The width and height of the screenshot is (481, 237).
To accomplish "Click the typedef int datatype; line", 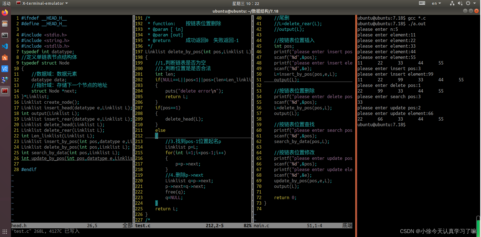I will (x=48, y=52).
